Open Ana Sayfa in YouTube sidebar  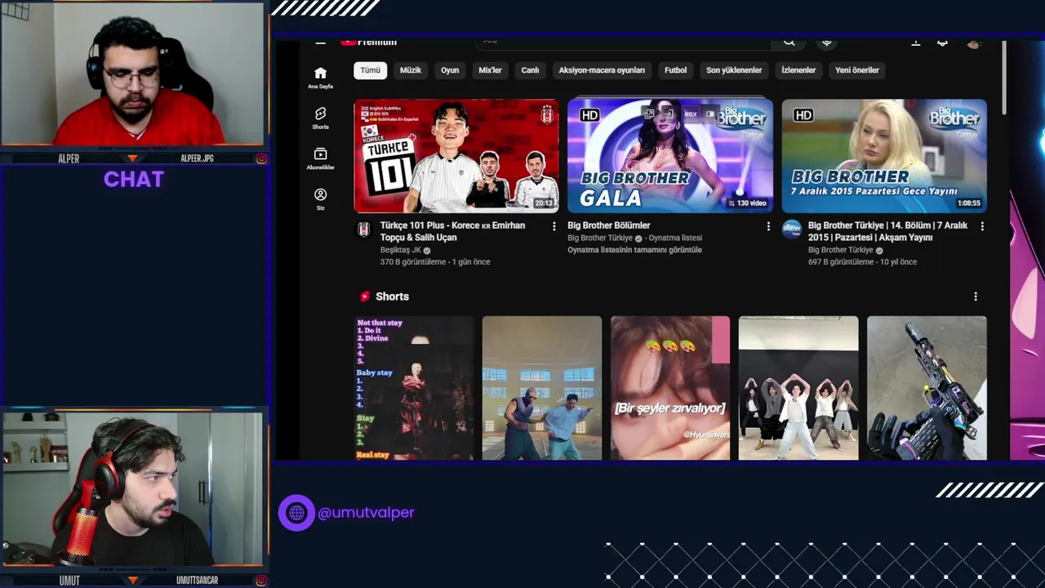click(x=320, y=78)
